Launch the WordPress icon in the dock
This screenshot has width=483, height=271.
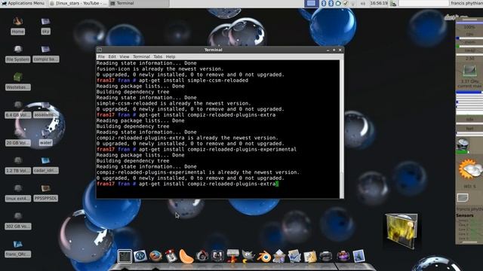pos(140,256)
